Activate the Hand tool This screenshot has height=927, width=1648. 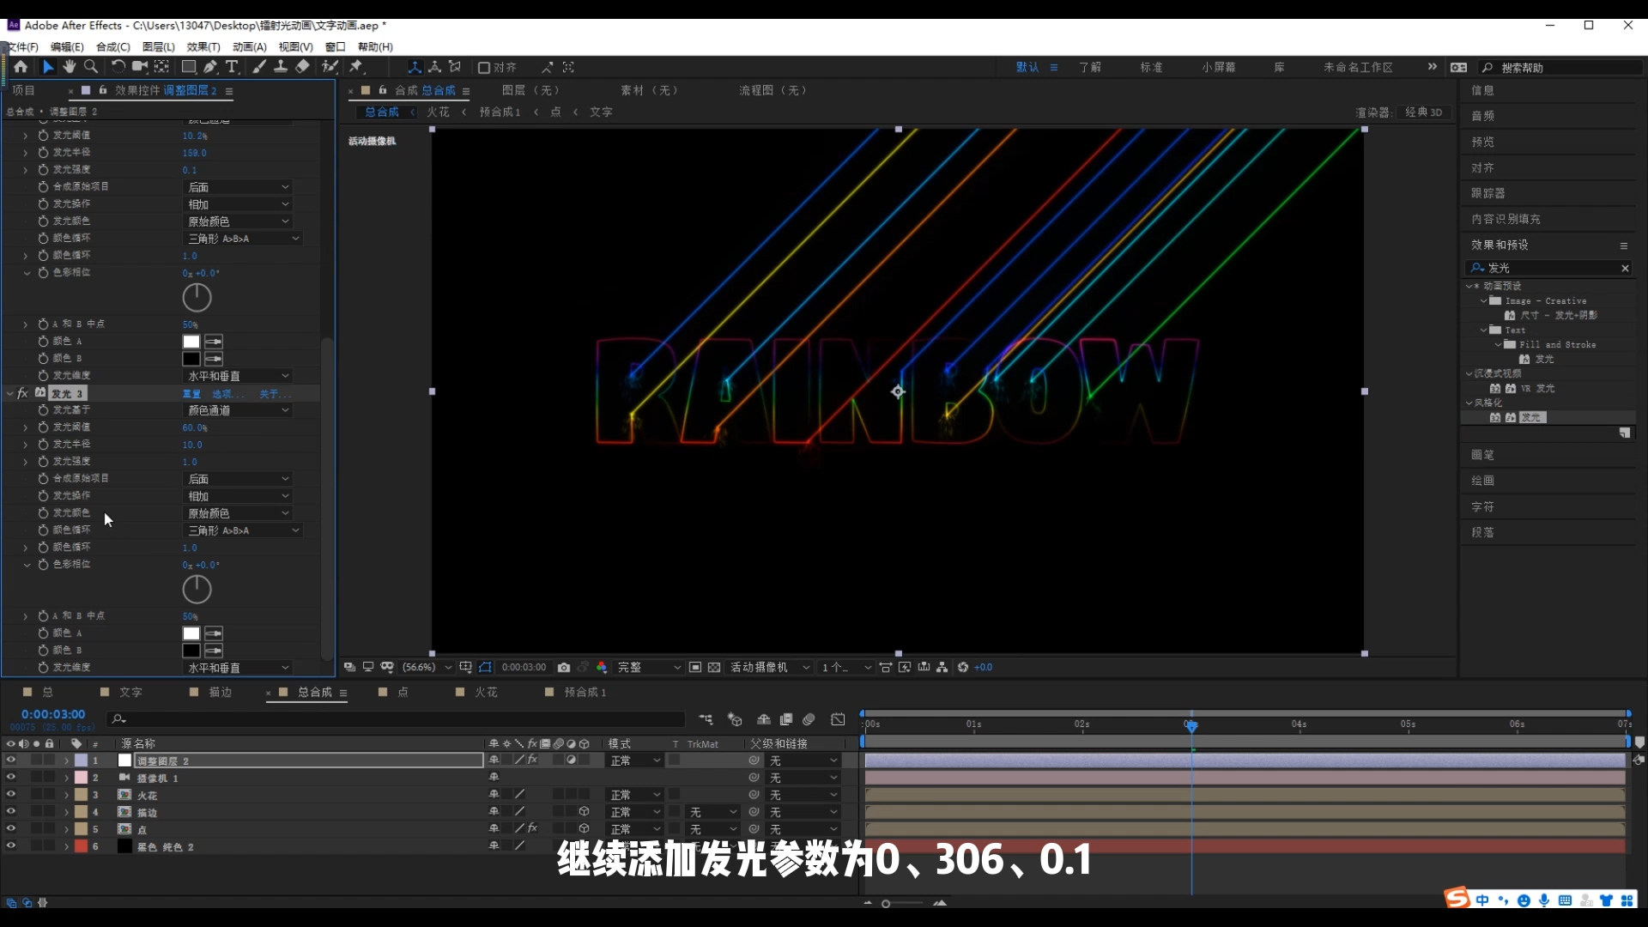(69, 67)
